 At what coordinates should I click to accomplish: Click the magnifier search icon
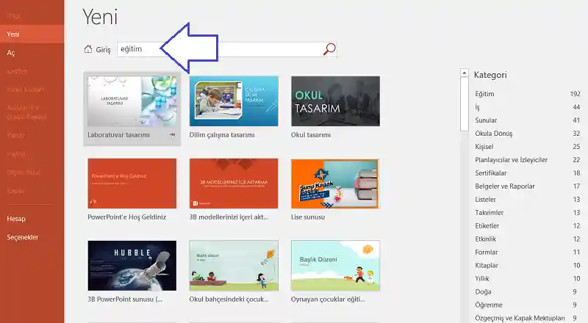point(329,49)
